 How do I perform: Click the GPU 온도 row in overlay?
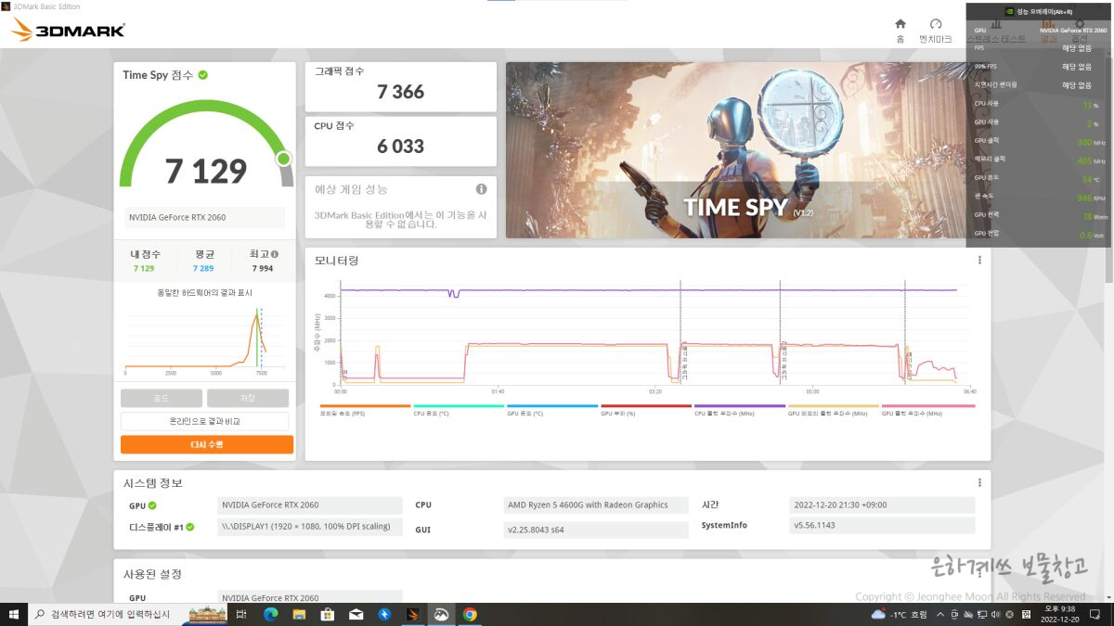point(1037,179)
